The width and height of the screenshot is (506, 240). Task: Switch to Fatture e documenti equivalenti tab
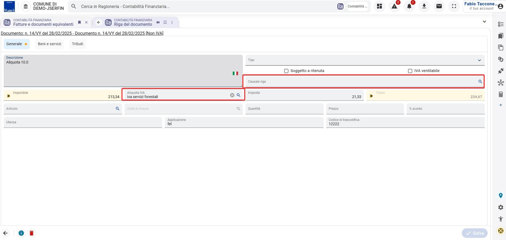pyautogui.click(x=43, y=22)
